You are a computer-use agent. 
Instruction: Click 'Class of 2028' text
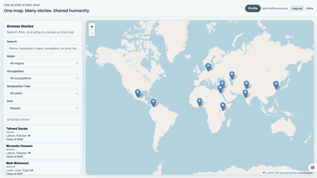click(x=15, y=139)
